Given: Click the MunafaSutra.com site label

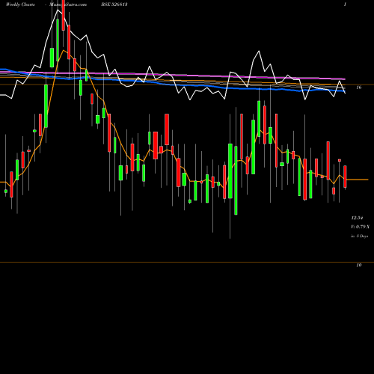Looking at the screenshot, I should pyautogui.click(x=68, y=4).
